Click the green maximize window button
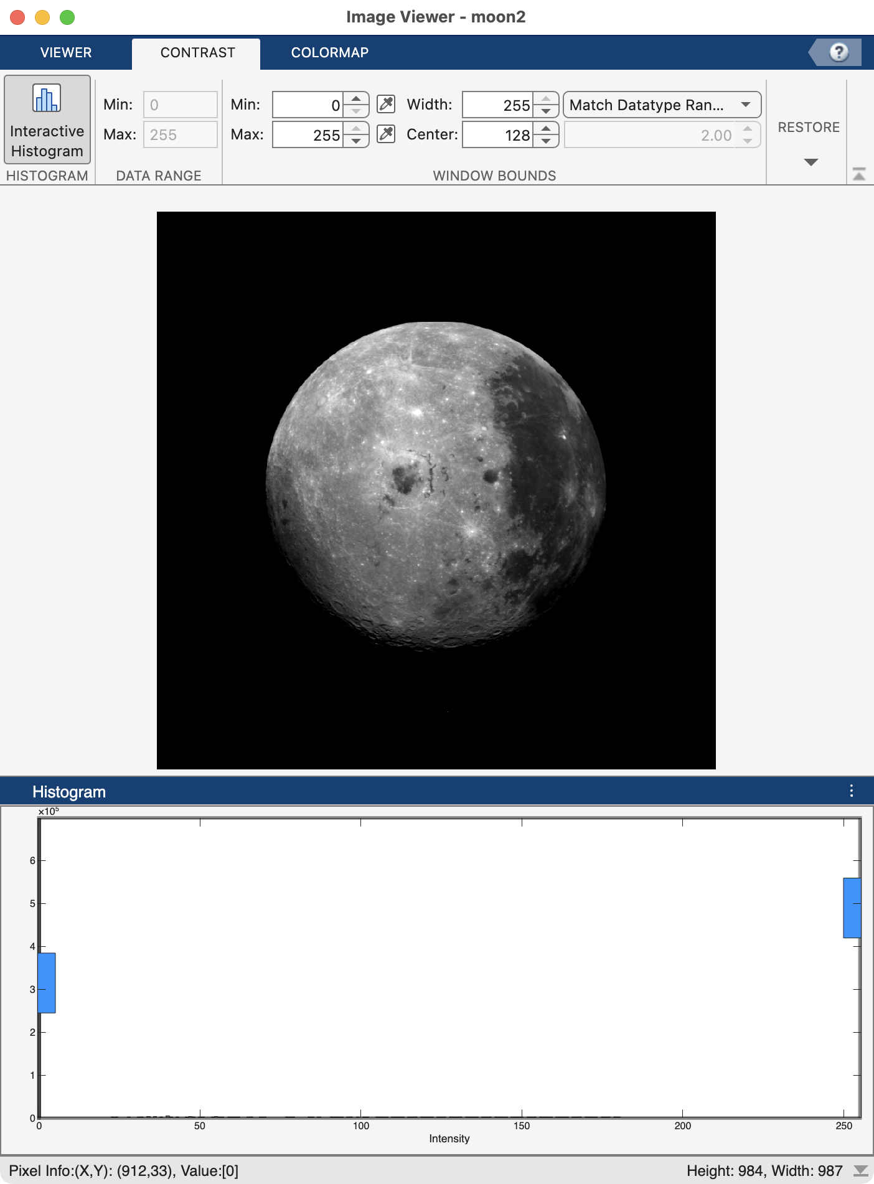874x1184 pixels. click(67, 17)
